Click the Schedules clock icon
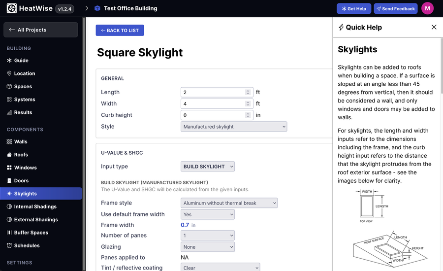The height and width of the screenshot is (271, 443). tap(9, 245)
